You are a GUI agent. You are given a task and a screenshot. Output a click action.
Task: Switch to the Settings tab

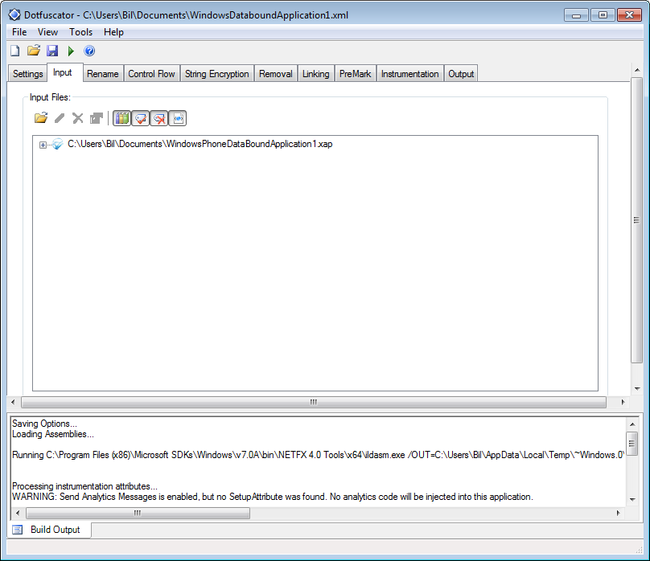28,74
